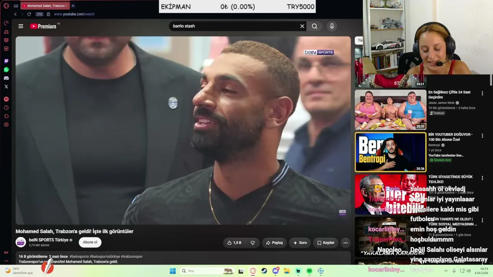Open extensions puzzle icon in sidebar

coord(6,116)
